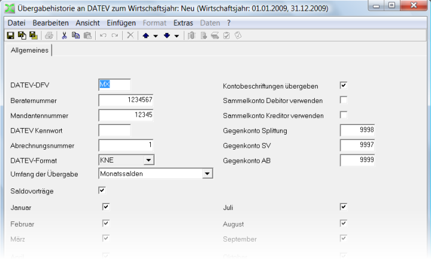Toggle the Saldovorträge checkbox

coord(102,190)
